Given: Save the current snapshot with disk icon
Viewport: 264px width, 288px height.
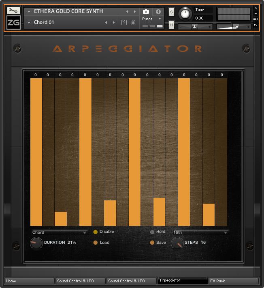Looking at the screenshot, I should [124, 22].
